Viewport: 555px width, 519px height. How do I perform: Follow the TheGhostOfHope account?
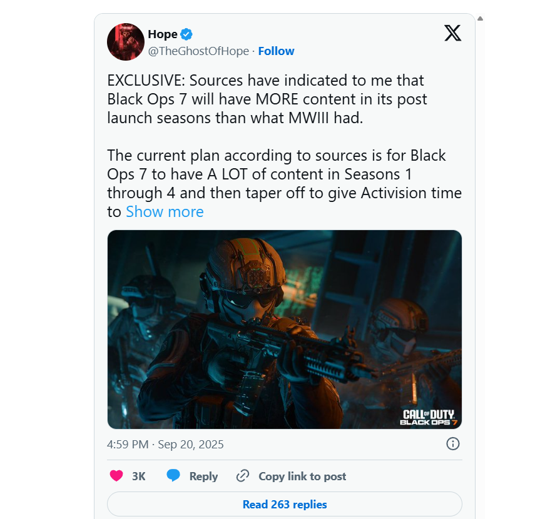[276, 51]
